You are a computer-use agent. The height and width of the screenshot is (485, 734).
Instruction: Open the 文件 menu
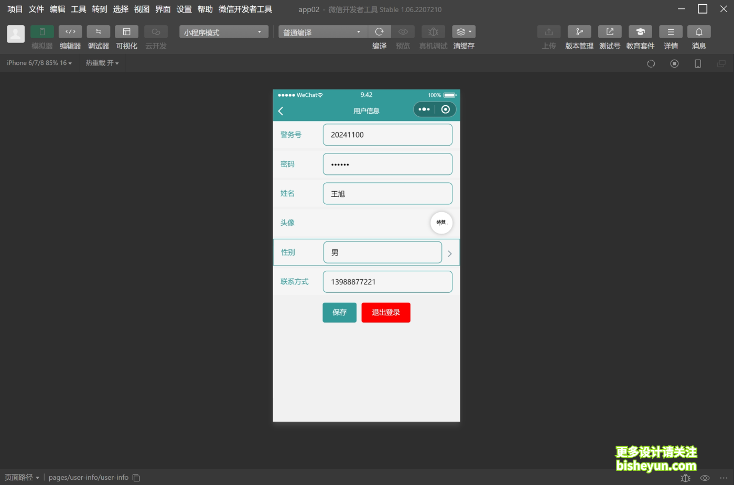tap(36, 9)
